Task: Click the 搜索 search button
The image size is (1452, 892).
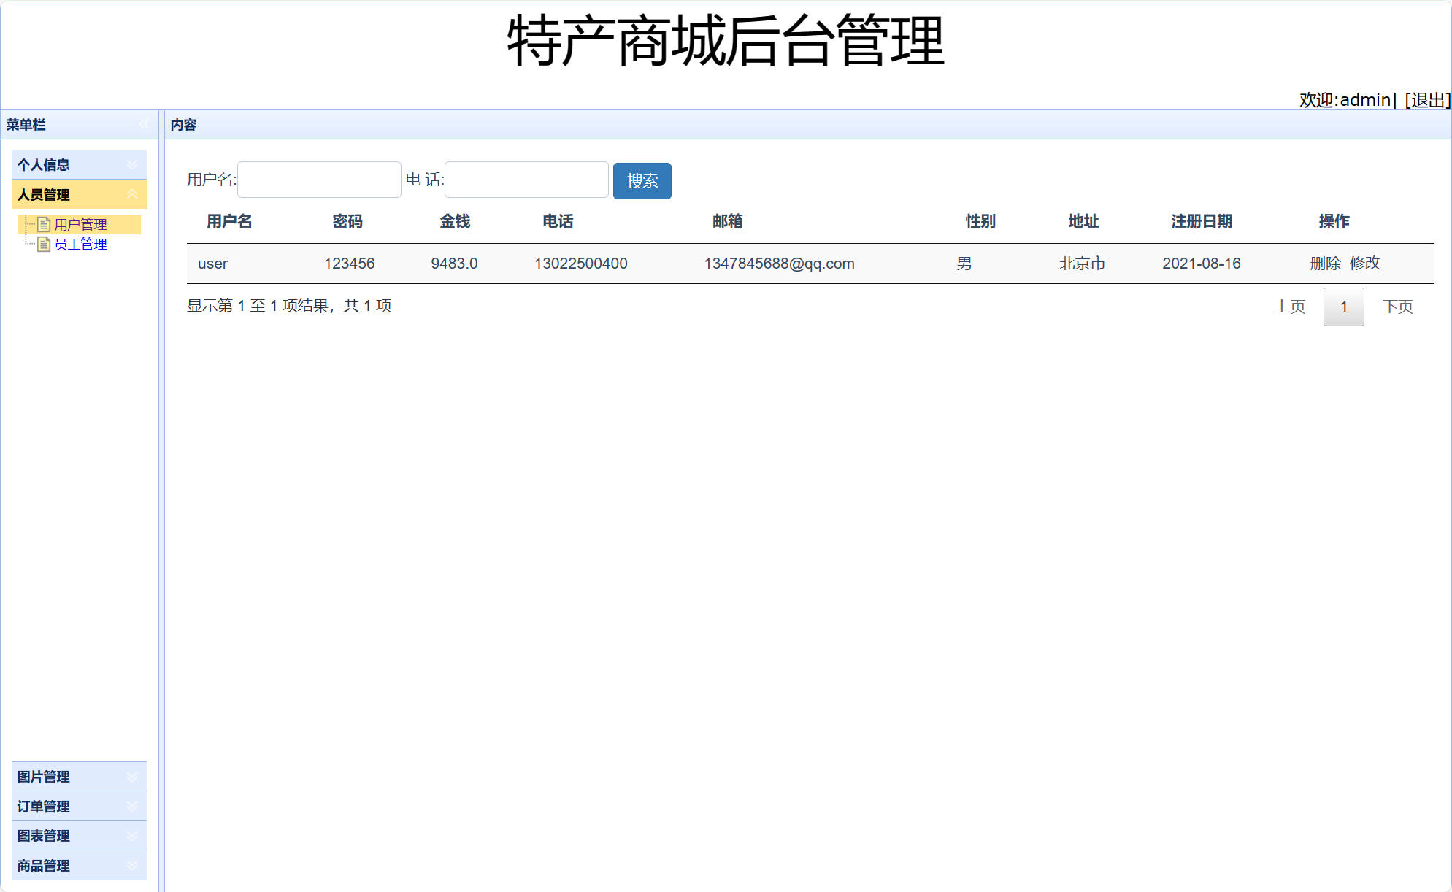Action: tap(642, 181)
